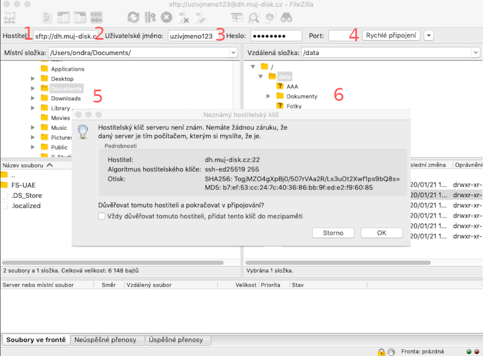This screenshot has width=483, height=356.
Task: Expand the Downloads folder in local tree
Action: coord(33,98)
